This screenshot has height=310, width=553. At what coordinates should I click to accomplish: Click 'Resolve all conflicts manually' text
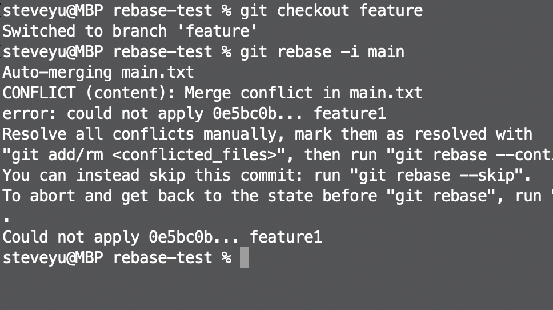coord(139,134)
